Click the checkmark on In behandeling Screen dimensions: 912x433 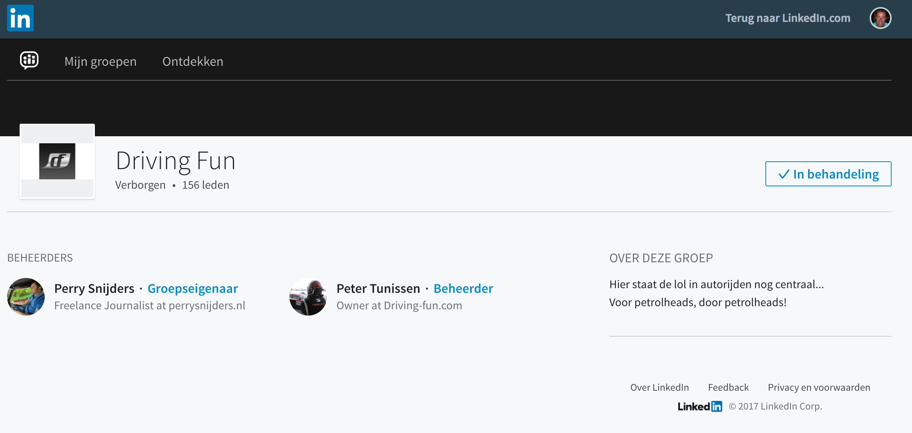pyautogui.click(x=784, y=174)
